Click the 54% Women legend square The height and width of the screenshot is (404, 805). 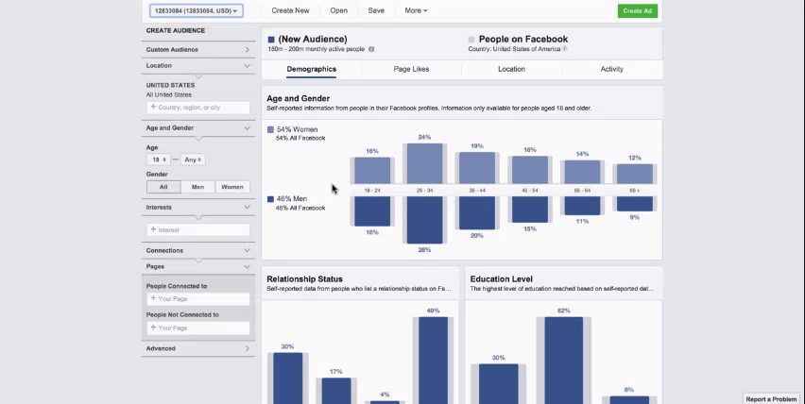tap(271, 129)
